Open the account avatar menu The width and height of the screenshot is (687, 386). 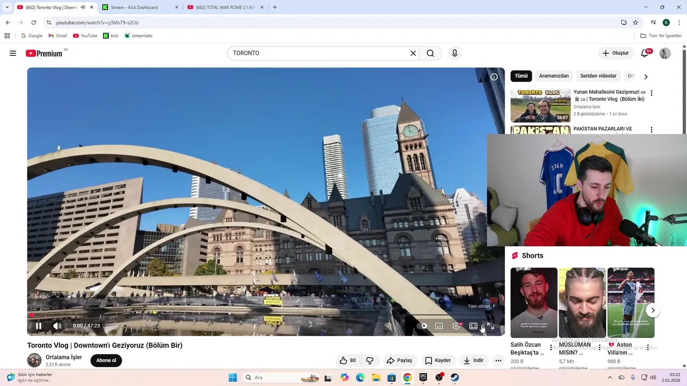[665, 53]
